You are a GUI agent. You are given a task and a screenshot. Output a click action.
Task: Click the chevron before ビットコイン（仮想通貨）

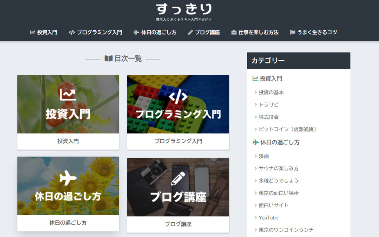[x=255, y=129]
